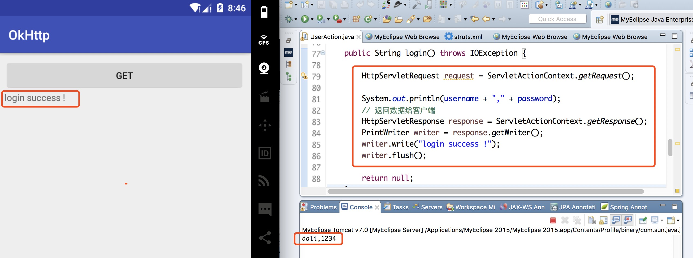693x258 pixels.
Task: Open the phone messages tool in emulator sidebar
Action: (x=265, y=209)
